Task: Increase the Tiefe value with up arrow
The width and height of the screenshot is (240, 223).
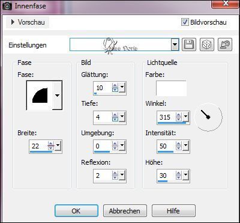Action: coord(115,115)
